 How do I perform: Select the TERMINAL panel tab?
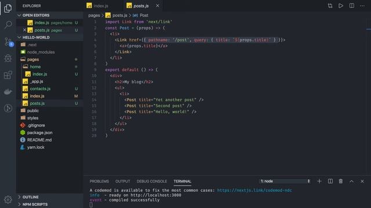coord(182,181)
